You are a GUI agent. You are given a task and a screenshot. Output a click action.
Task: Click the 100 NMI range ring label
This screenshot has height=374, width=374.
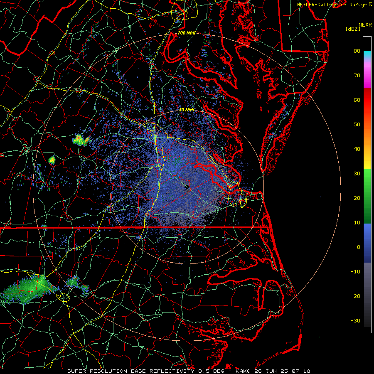[187, 33]
